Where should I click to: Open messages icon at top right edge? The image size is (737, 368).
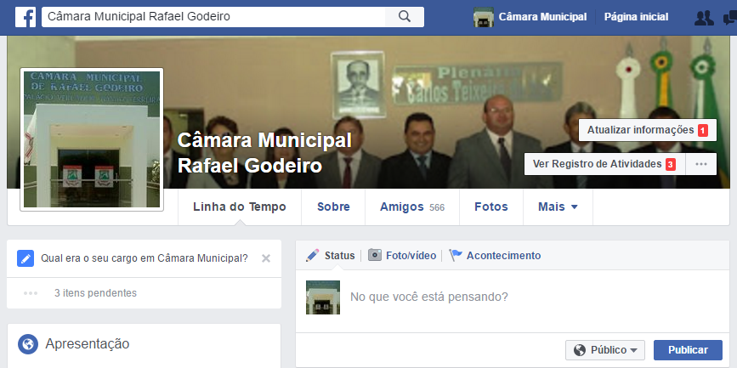click(730, 18)
